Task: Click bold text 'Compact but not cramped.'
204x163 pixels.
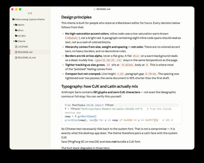Action: 83,74
